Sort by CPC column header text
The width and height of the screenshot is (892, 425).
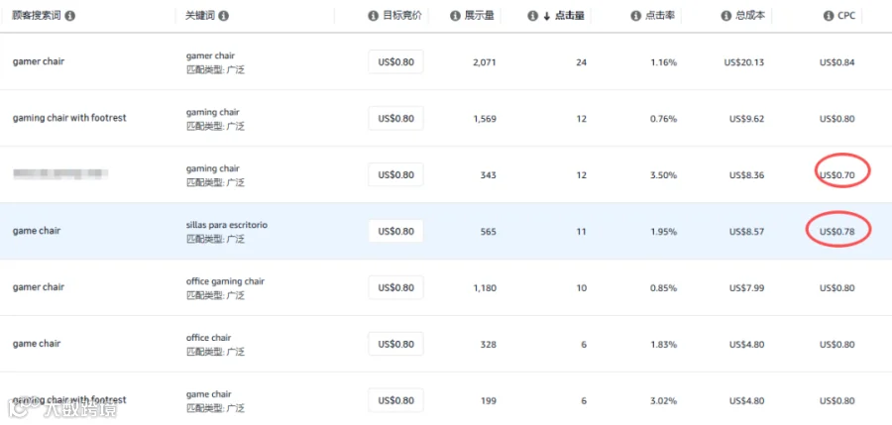tap(846, 16)
